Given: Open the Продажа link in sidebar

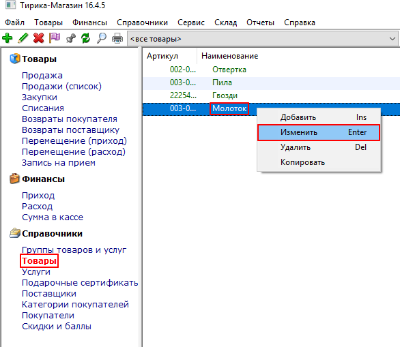Looking at the screenshot, I should (x=42, y=76).
